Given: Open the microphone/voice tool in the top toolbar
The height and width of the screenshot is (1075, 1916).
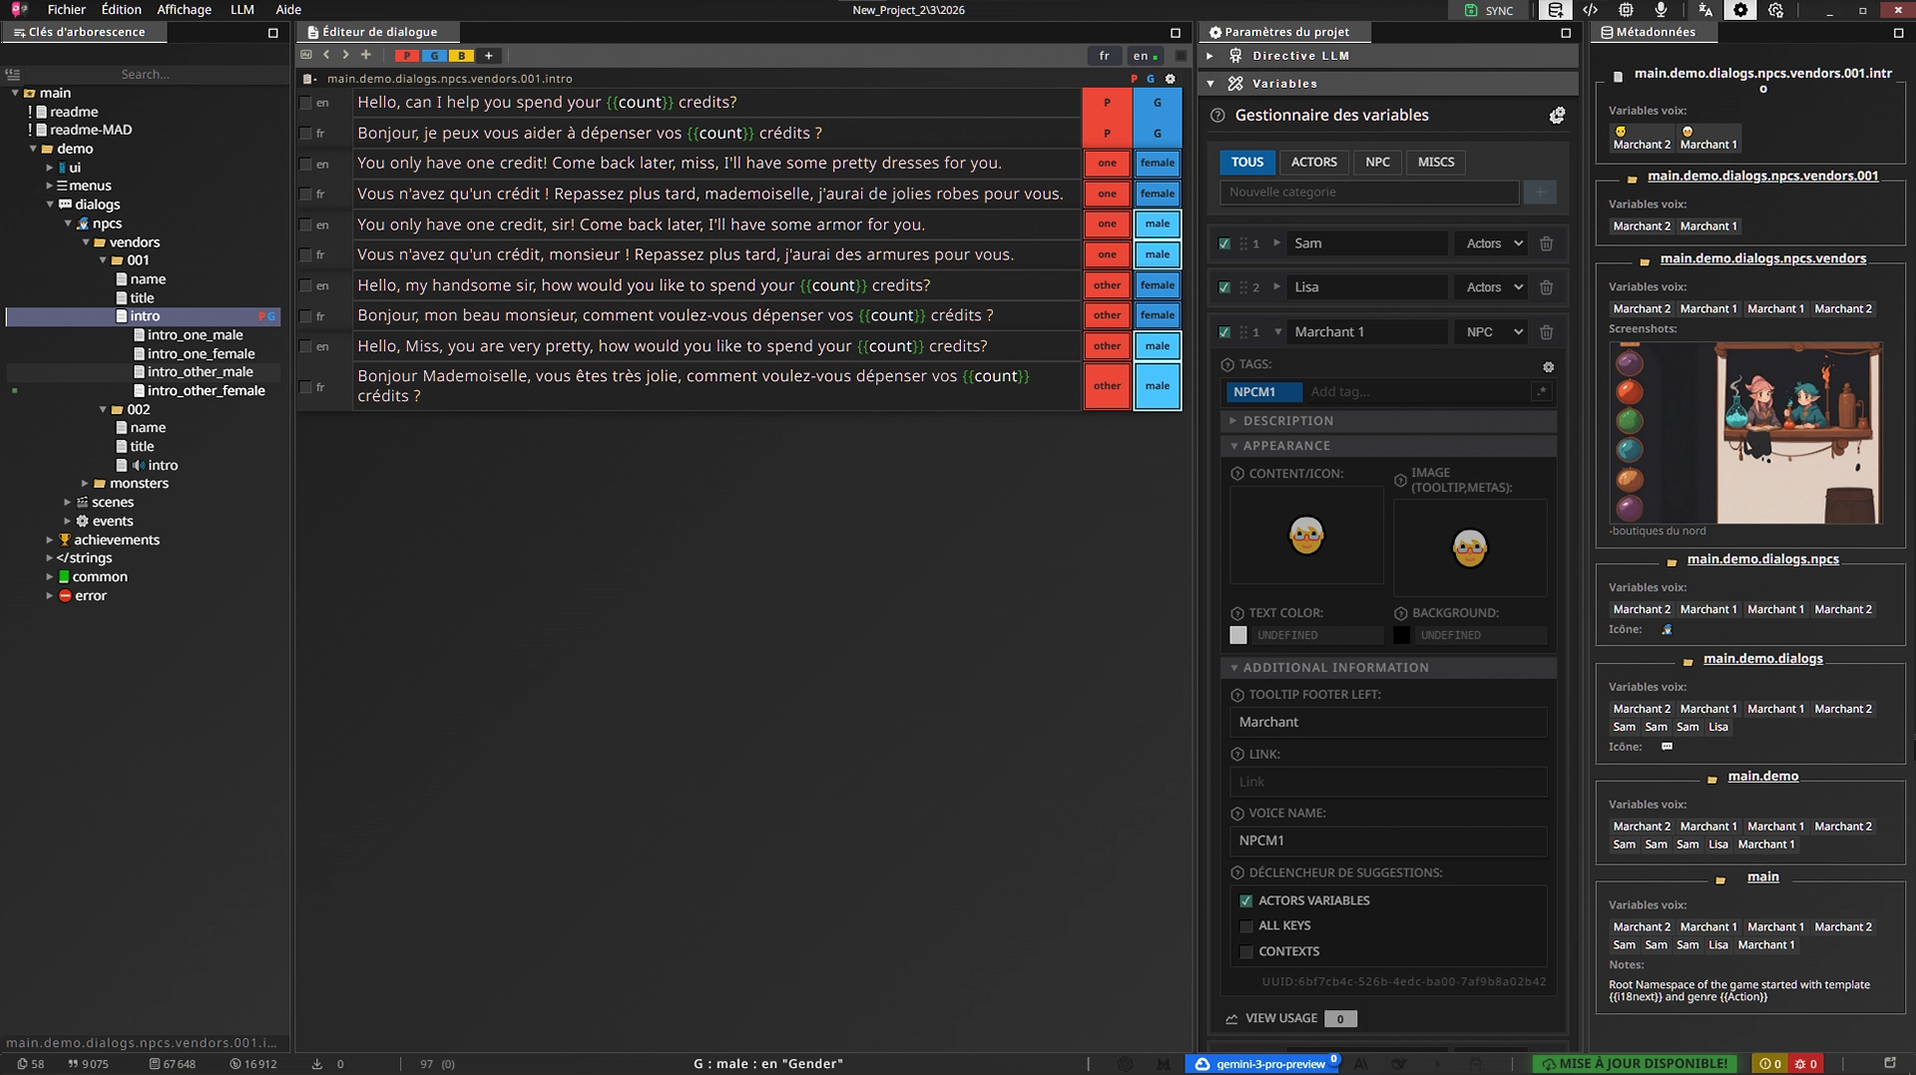Looking at the screenshot, I should coord(1662,10).
